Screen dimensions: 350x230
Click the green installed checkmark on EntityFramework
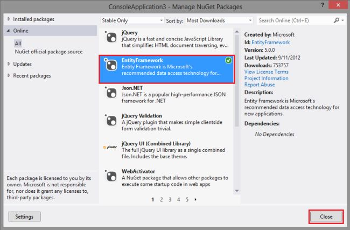228,60
